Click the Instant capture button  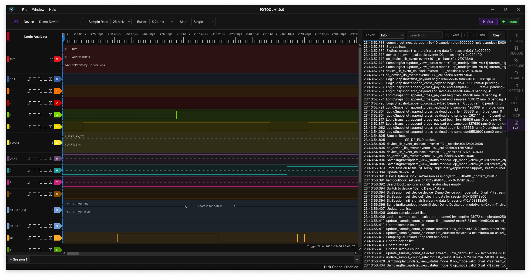509,22
